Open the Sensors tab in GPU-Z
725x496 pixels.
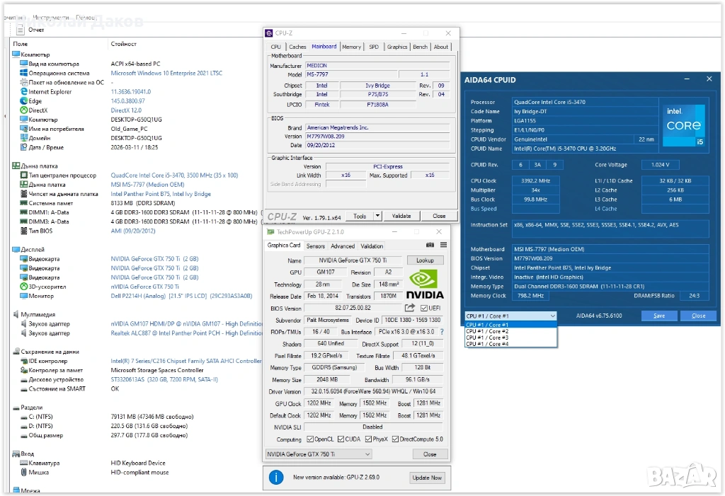point(316,246)
